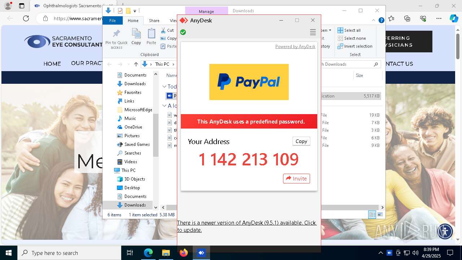
Task: Open Edge favorites star icon
Action: pos(391,18)
